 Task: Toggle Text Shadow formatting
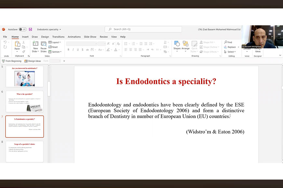click(x=83, y=50)
